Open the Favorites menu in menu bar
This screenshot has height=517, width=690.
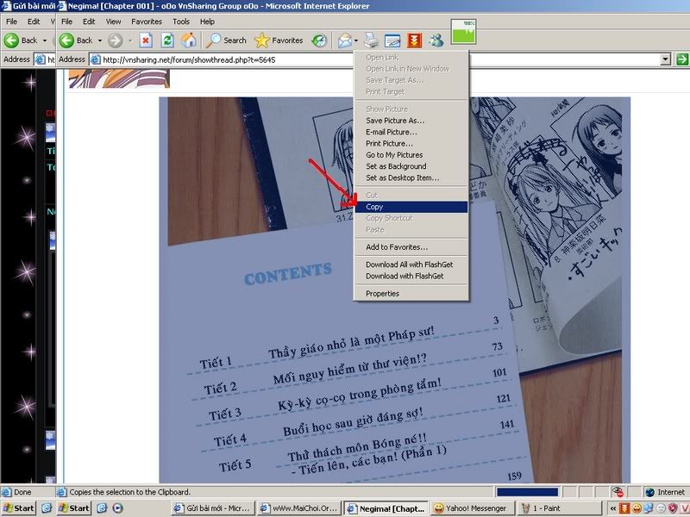147,22
